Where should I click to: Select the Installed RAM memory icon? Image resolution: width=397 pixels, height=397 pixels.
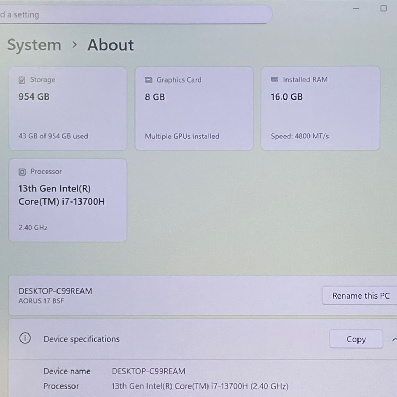tap(275, 79)
